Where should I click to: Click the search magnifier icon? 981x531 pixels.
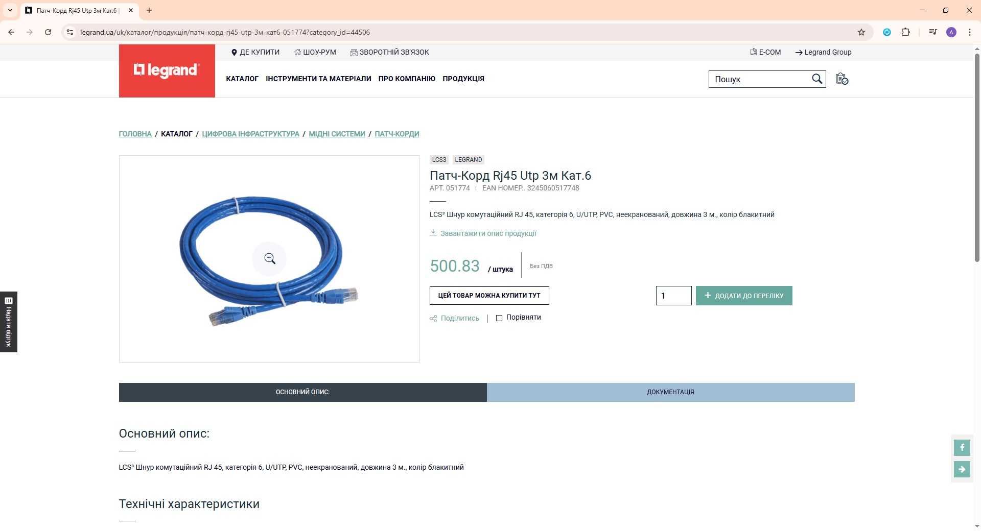click(817, 79)
